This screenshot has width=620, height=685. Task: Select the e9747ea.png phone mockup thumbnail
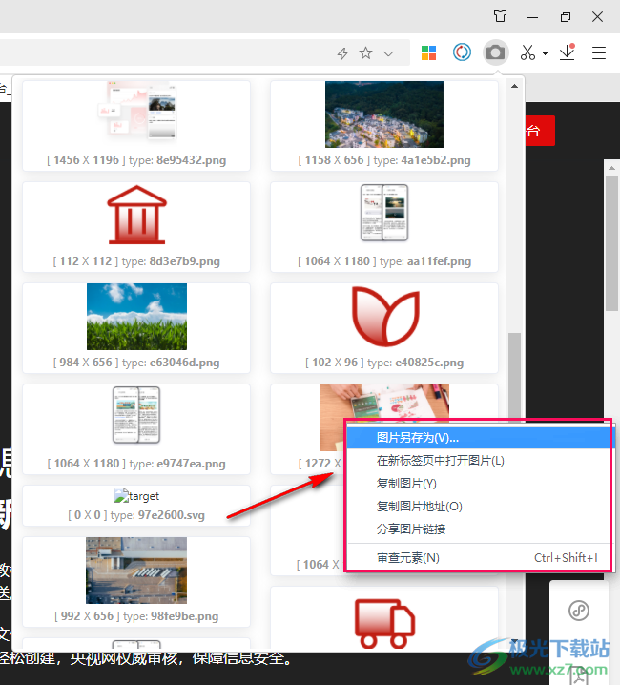136,415
